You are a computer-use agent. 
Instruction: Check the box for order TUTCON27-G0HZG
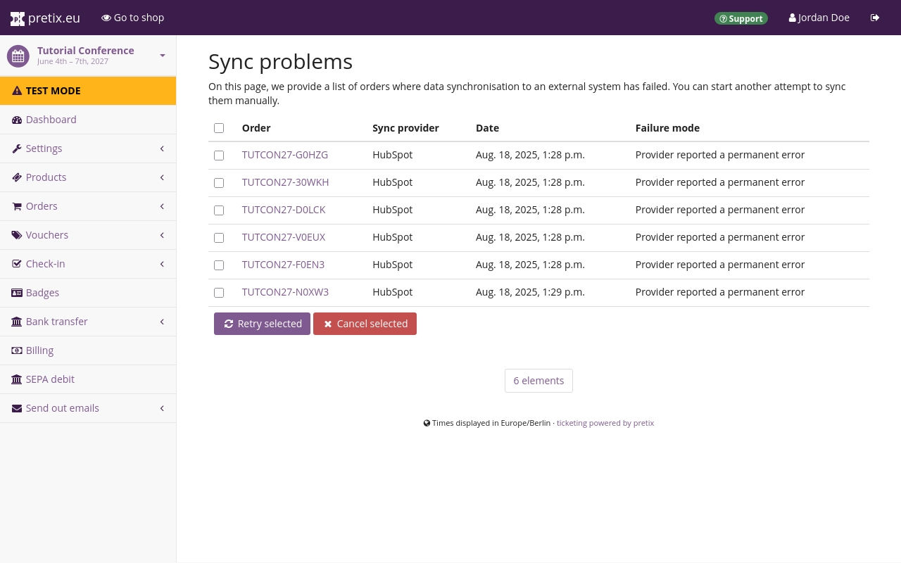coord(219,156)
